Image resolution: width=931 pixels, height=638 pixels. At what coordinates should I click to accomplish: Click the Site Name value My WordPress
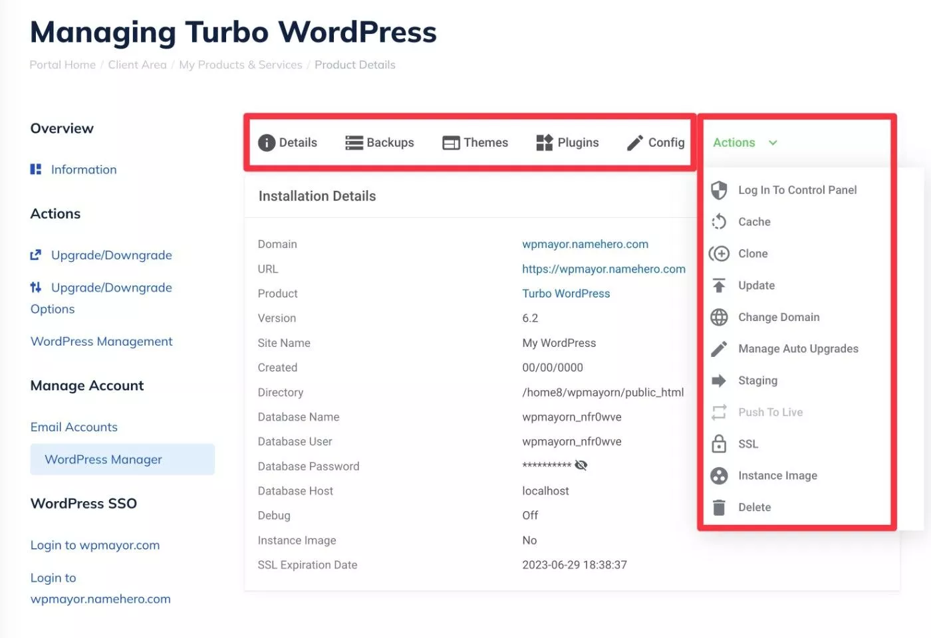click(x=559, y=343)
